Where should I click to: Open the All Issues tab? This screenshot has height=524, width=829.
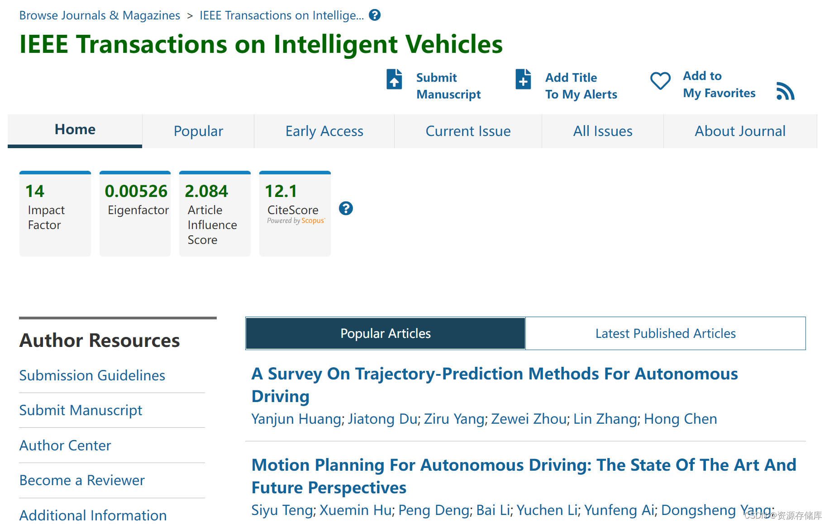[602, 131]
